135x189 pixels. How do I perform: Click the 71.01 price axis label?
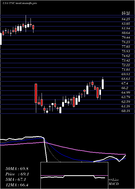pos(126,70)
